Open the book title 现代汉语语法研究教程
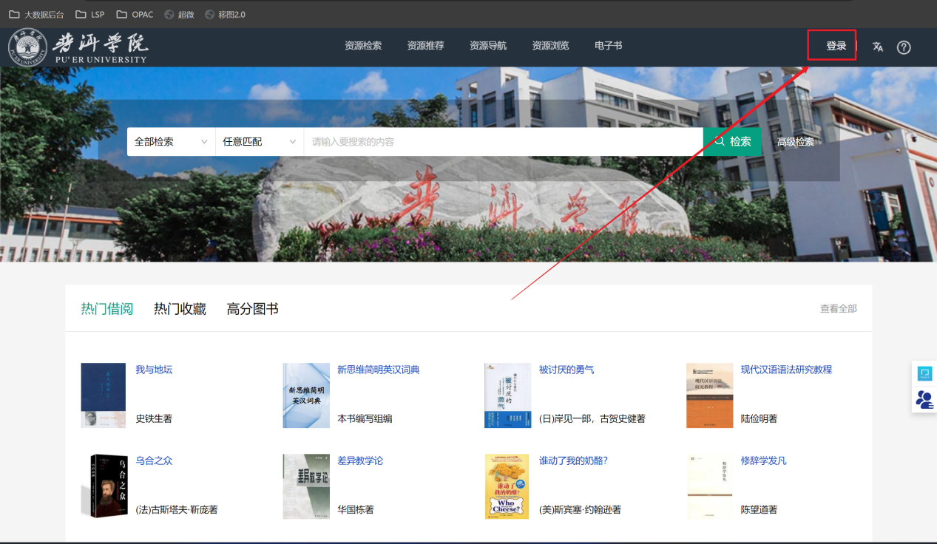The height and width of the screenshot is (544, 937). [x=787, y=370]
